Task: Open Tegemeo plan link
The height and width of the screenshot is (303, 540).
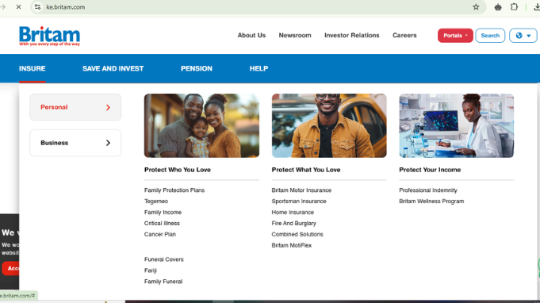Action: [156, 201]
